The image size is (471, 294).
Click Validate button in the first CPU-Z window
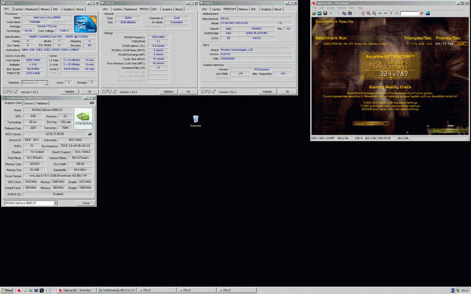tap(69, 92)
